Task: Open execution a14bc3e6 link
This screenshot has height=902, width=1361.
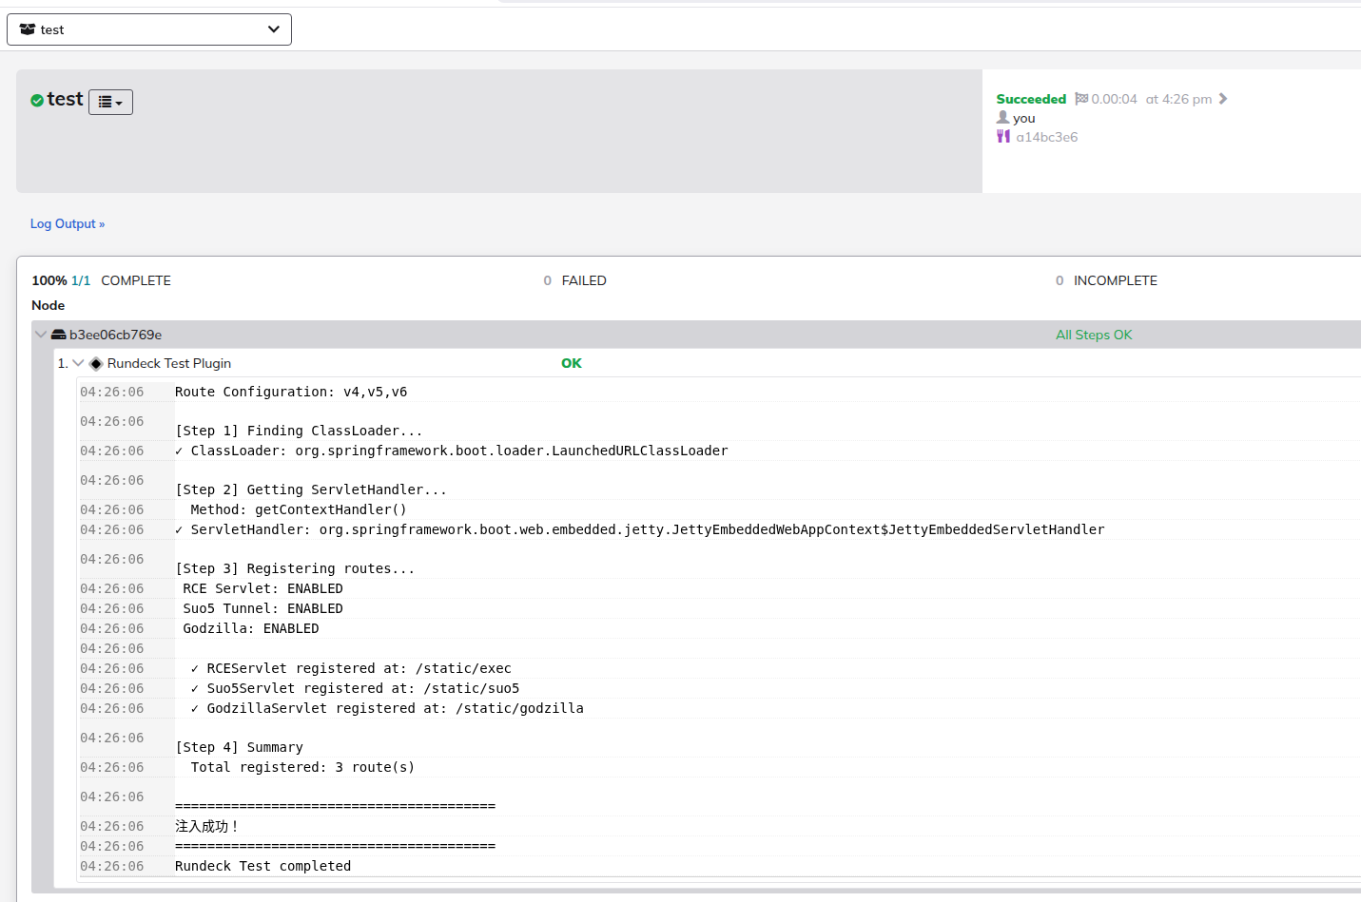Action: coord(1046,137)
